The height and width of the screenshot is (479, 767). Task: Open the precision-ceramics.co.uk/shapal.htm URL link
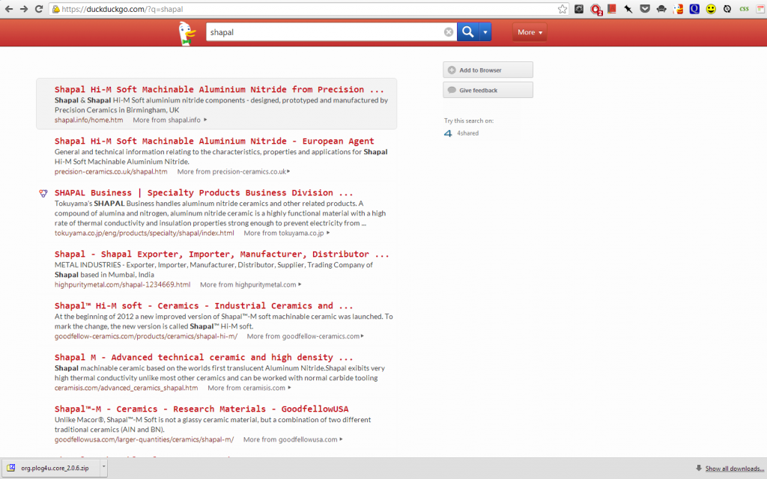[x=111, y=171]
